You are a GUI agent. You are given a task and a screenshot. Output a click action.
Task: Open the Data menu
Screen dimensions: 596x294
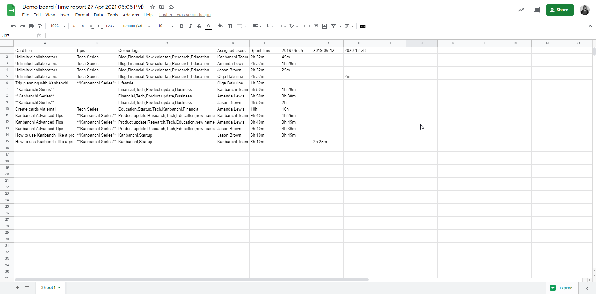tap(98, 15)
